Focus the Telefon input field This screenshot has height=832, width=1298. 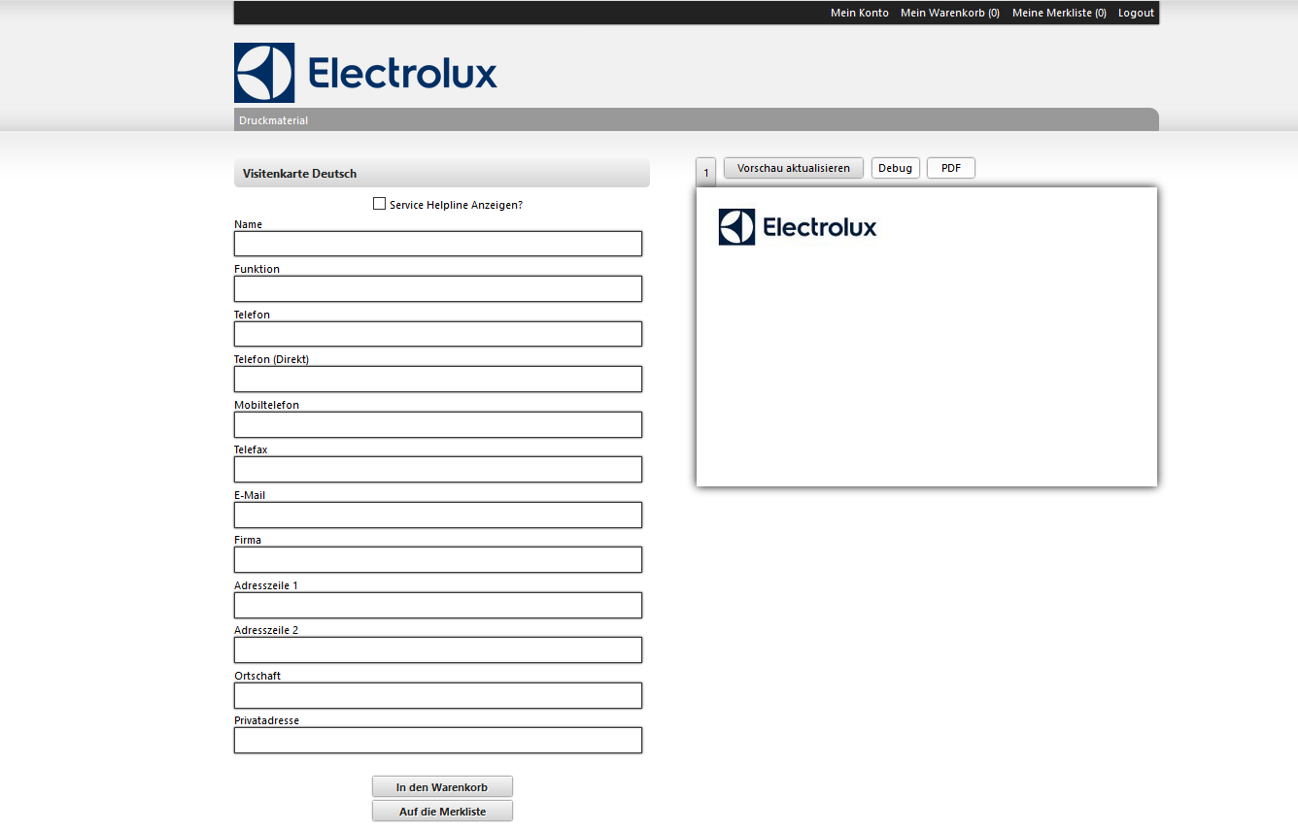click(438, 334)
